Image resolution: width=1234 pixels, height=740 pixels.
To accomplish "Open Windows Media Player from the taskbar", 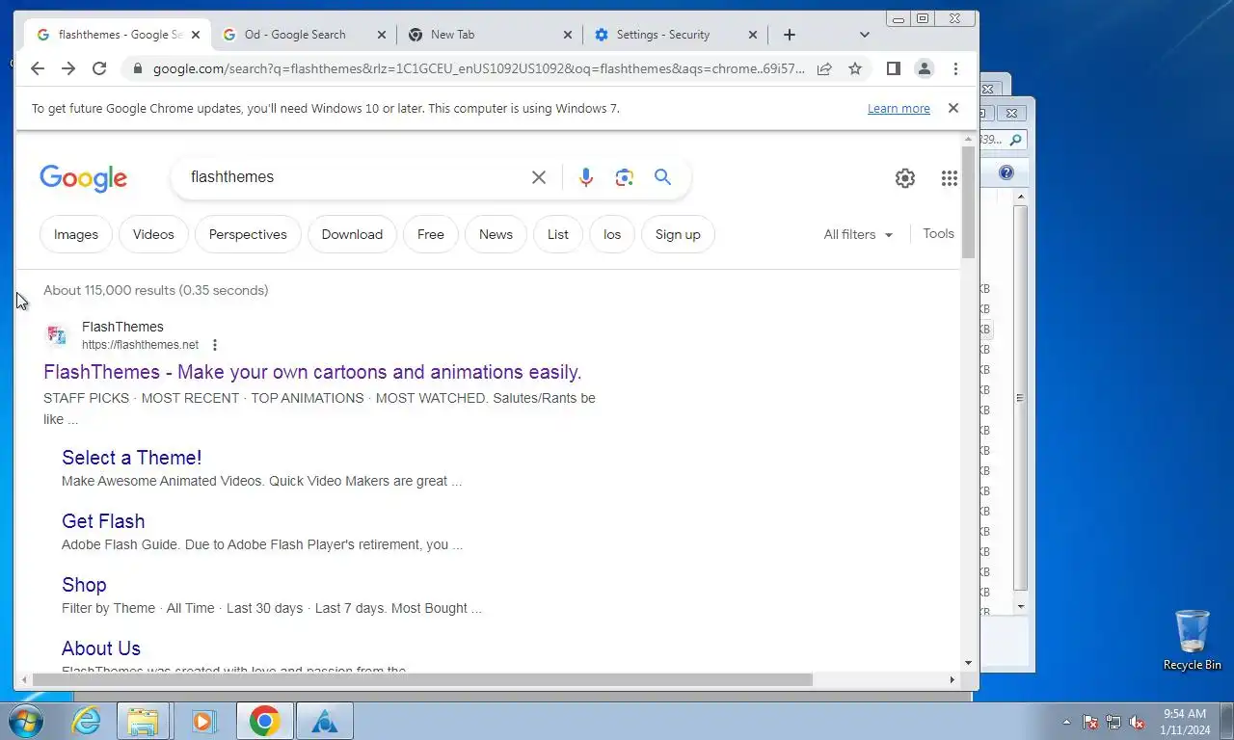I will pyautogui.click(x=203, y=721).
